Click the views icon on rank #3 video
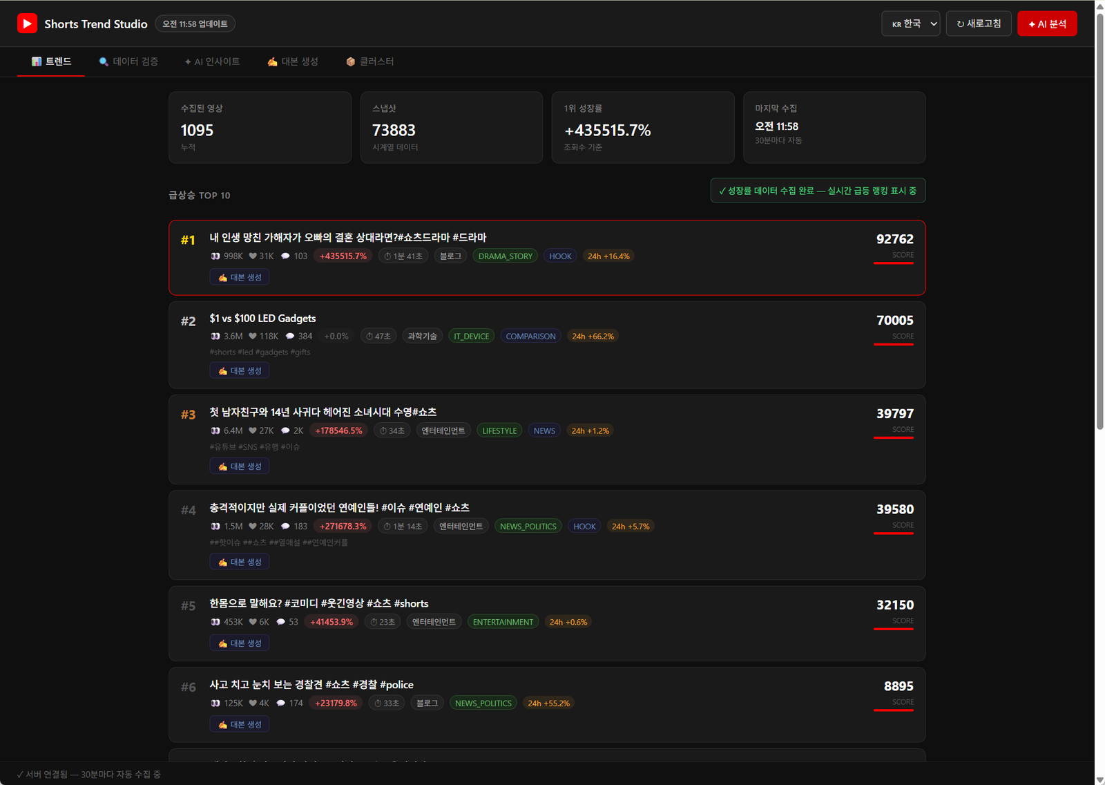The width and height of the screenshot is (1105, 785). (x=215, y=431)
